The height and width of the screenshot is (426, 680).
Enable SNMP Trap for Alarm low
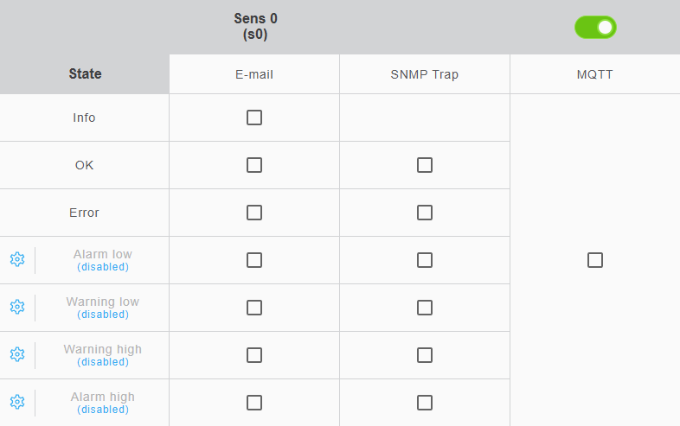point(425,260)
